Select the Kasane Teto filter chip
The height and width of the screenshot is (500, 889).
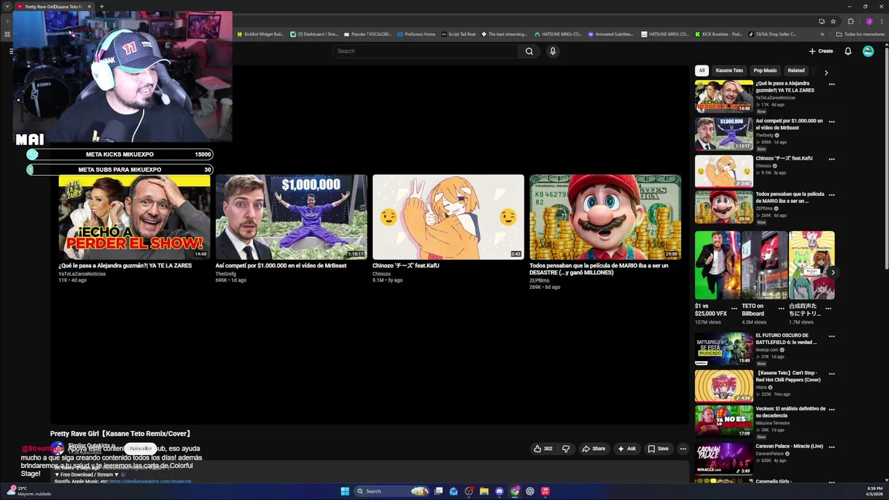coord(729,70)
